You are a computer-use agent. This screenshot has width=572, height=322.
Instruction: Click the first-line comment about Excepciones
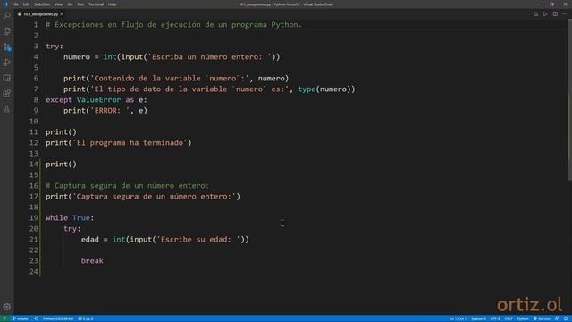174,24
